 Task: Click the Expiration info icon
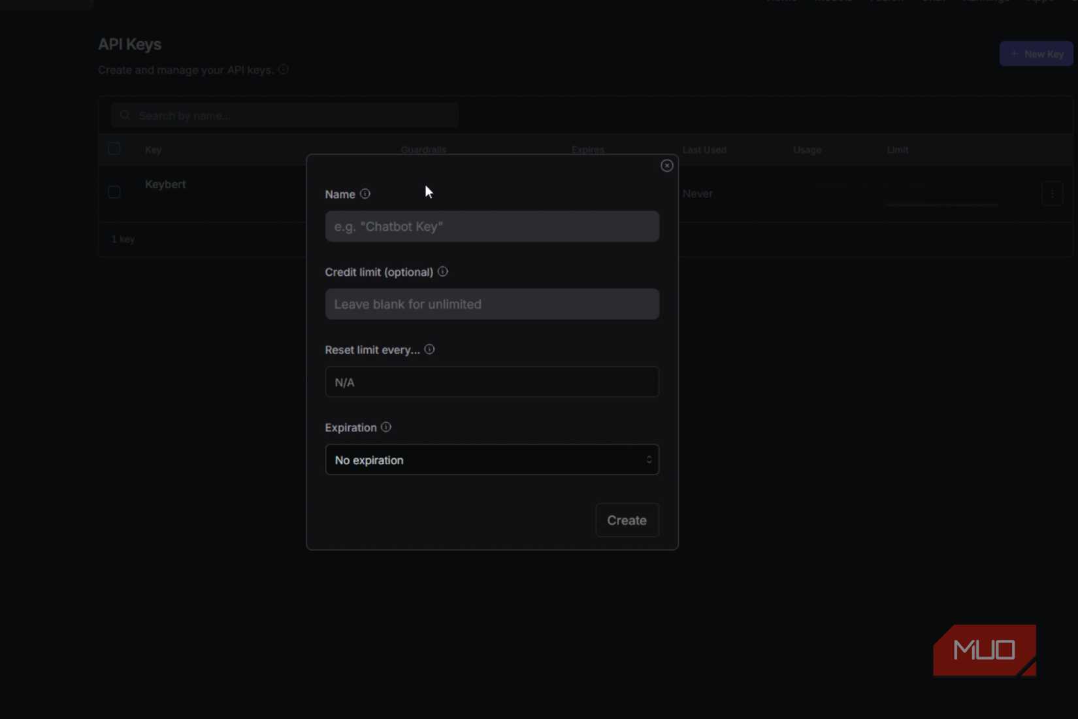pos(386,427)
